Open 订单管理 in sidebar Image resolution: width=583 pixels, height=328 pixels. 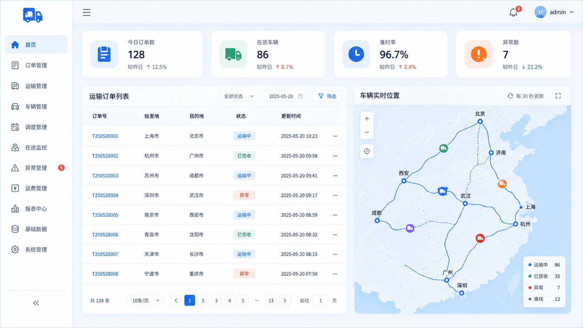[x=36, y=65]
